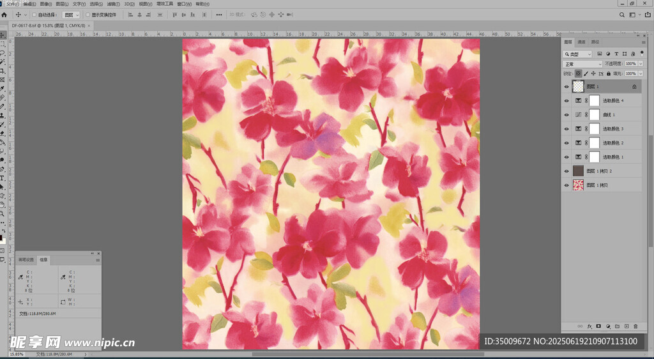Open the 滤镜 menu
The height and width of the screenshot is (359, 654).
(x=113, y=4)
